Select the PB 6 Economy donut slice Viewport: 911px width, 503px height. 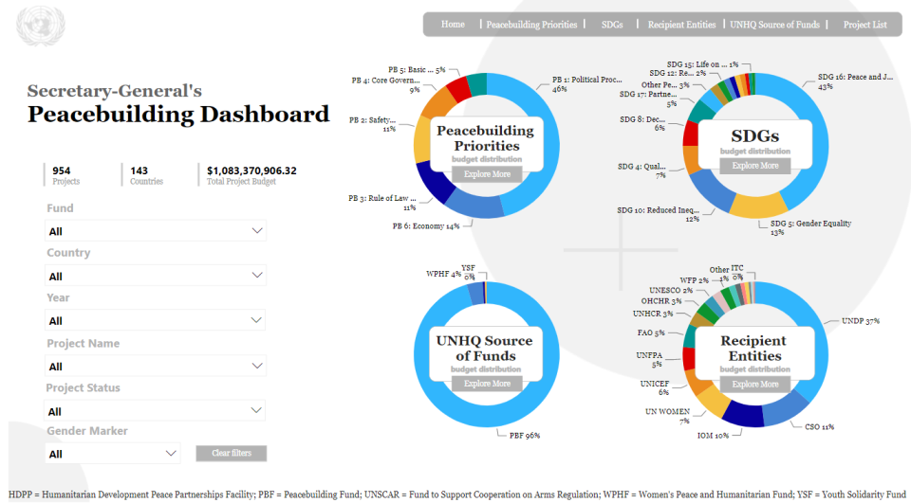pyautogui.click(x=475, y=206)
